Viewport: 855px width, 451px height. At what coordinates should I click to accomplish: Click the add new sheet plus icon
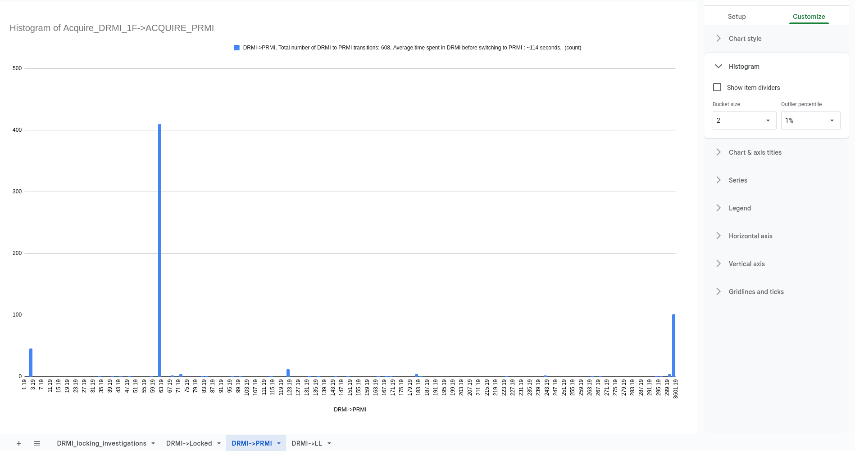pyautogui.click(x=19, y=443)
